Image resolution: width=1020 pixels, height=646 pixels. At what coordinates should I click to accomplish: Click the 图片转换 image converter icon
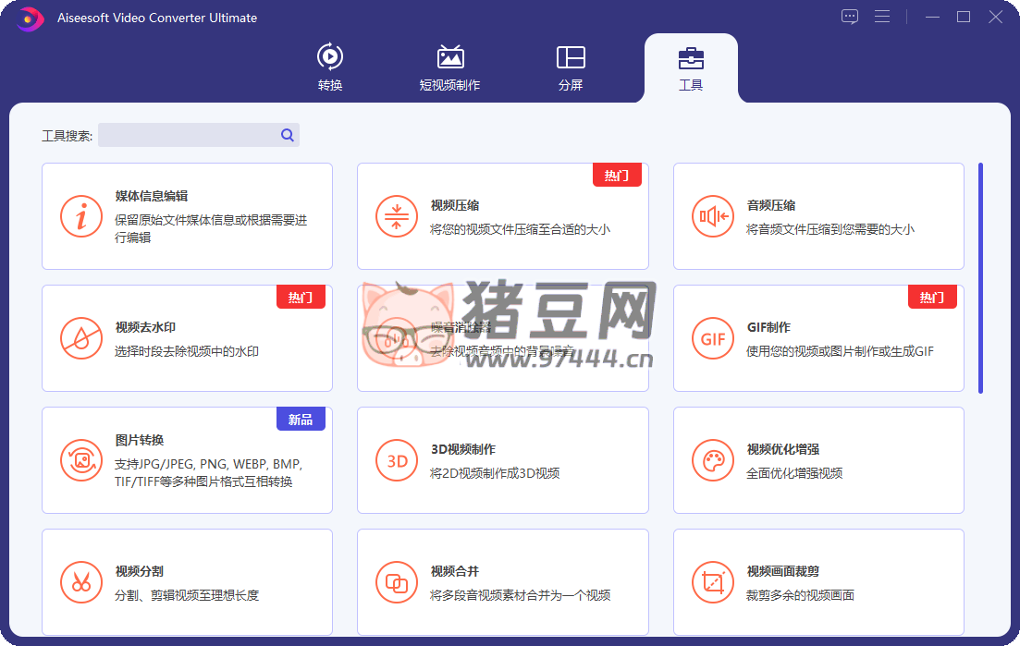pyautogui.click(x=81, y=461)
